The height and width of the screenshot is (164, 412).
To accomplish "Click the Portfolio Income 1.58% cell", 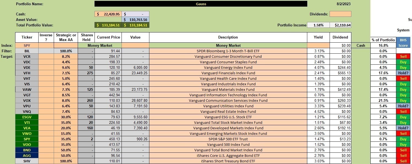I will (318, 25).
